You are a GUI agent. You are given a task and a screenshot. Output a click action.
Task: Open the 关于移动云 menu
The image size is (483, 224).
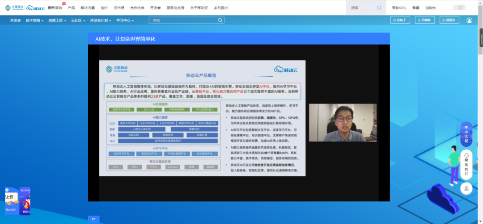pyautogui.click(x=199, y=8)
